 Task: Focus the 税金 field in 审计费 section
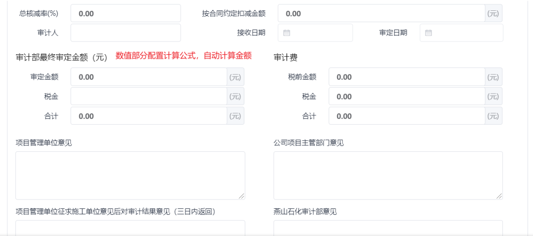coord(407,97)
